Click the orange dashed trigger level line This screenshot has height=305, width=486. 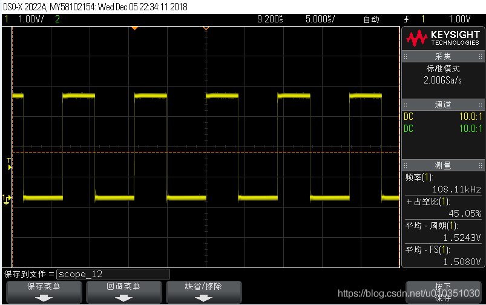coord(206,152)
